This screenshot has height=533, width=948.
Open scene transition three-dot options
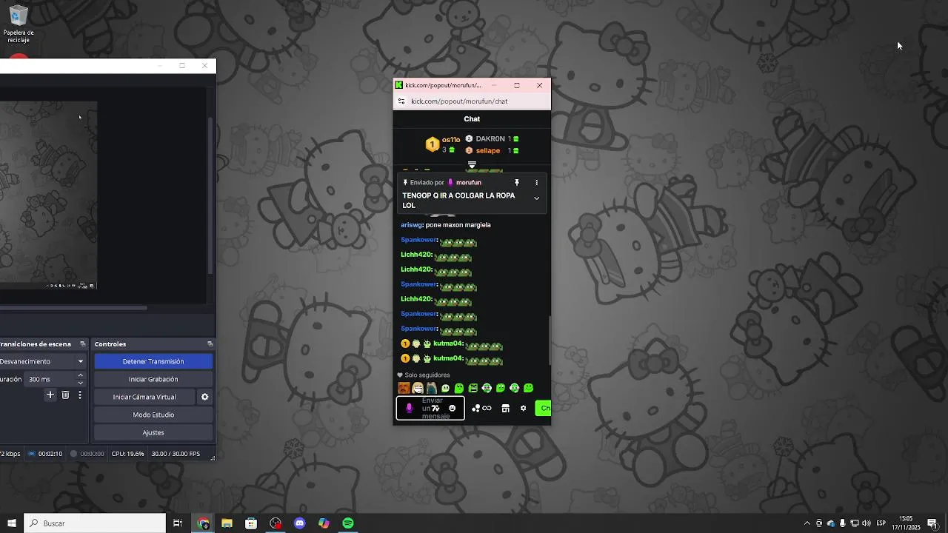click(x=80, y=395)
